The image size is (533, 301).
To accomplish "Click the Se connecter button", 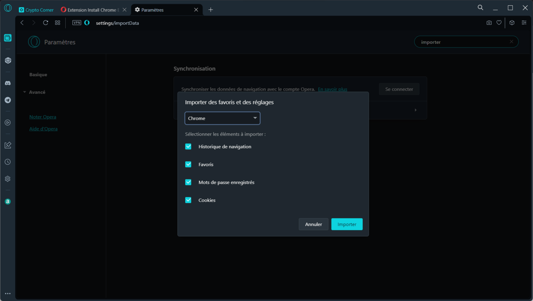I will (x=399, y=89).
